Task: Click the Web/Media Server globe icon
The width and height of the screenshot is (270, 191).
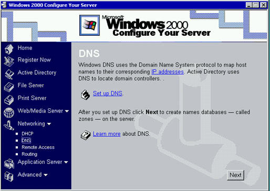Action: [x=9, y=113]
